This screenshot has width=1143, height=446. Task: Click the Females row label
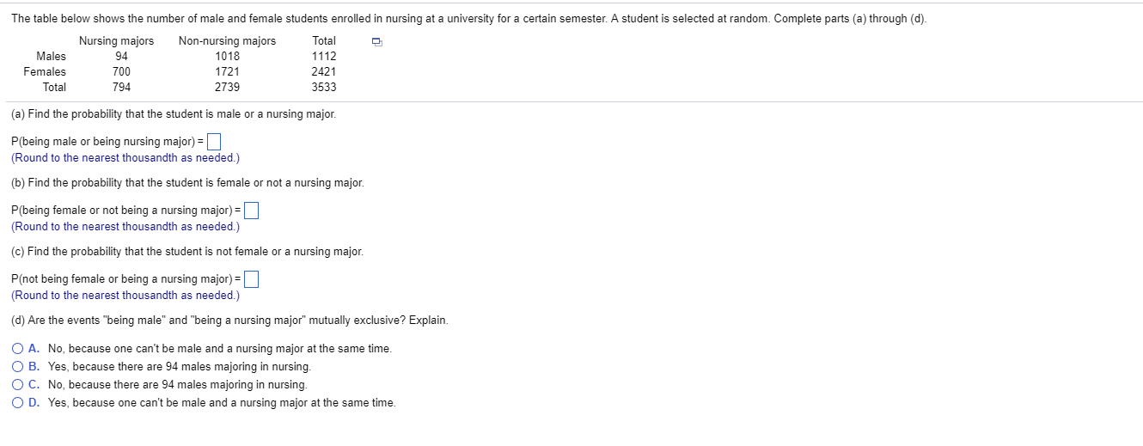pyautogui.click(x=45, y=72)
